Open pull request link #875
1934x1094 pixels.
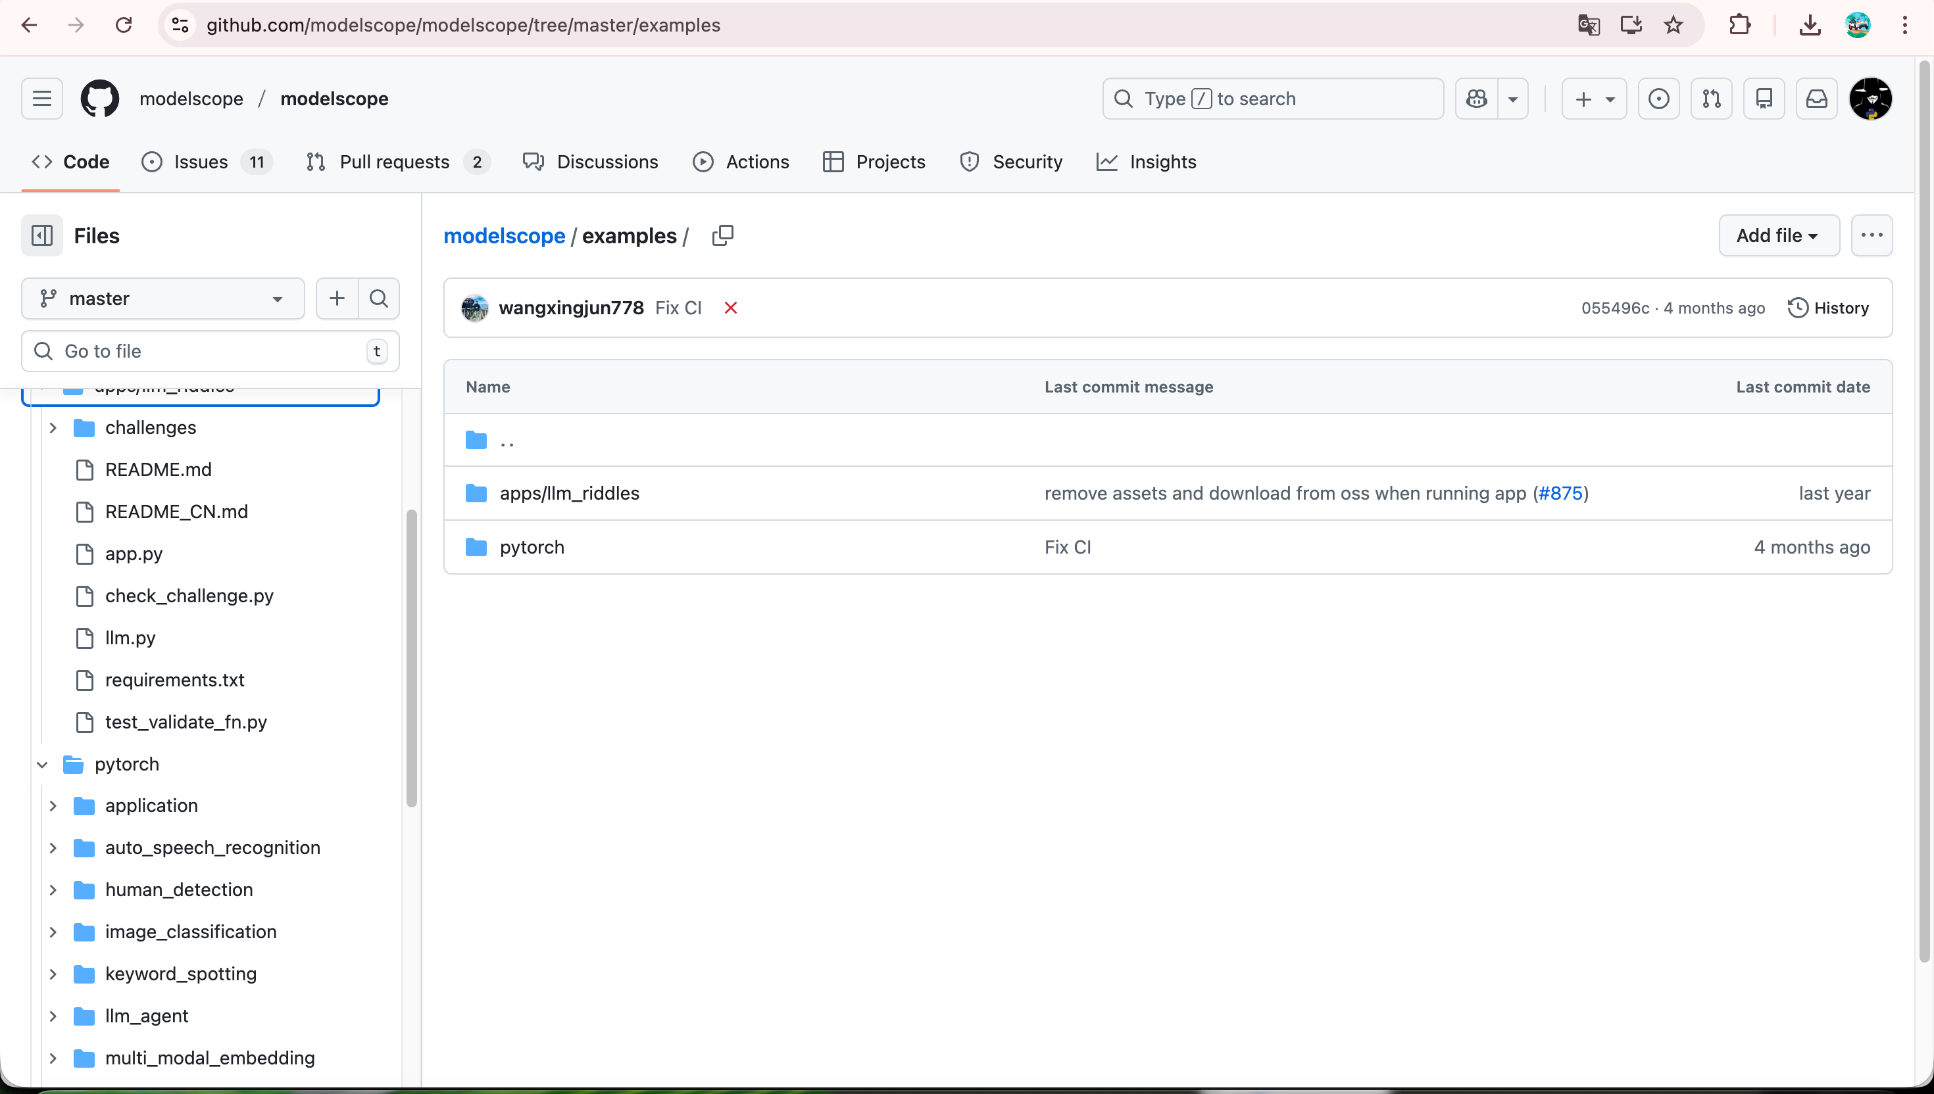[1560, 493]
